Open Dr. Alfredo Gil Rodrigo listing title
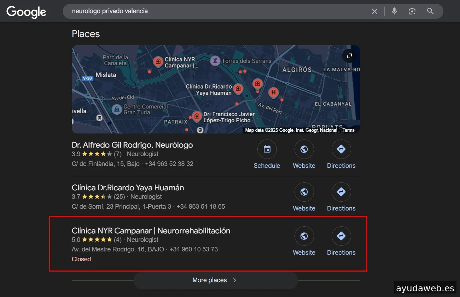Image resolution: width=460 pixels, height=297 pixels. click(x=132, y=145)
